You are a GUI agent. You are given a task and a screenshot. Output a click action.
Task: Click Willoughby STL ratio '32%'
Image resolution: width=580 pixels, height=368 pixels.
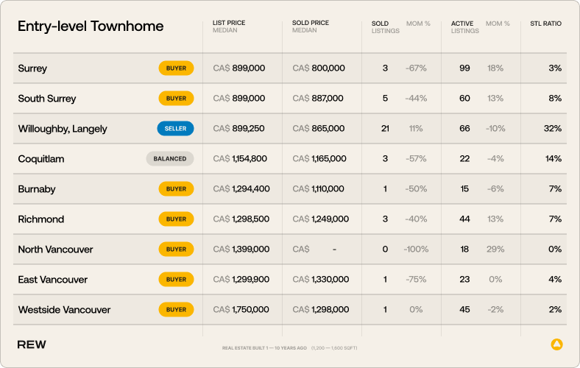(x=553, y=128)
